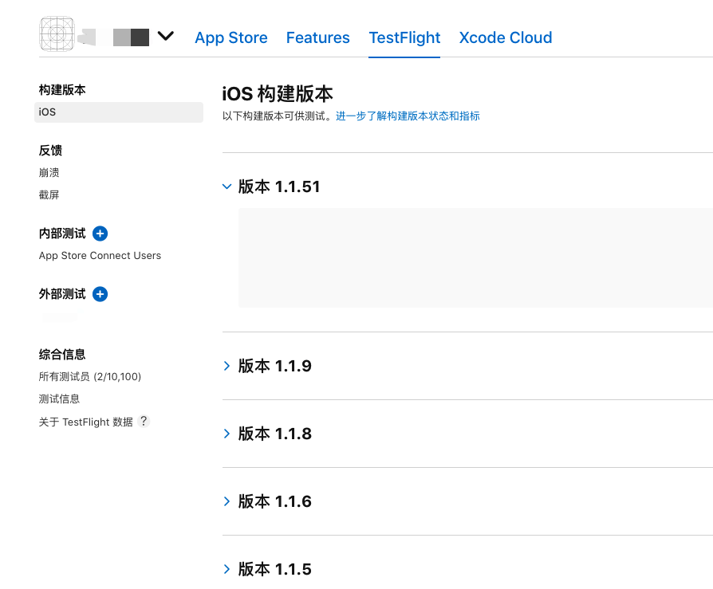The width and height of the screenshot is (713, 589).
Task: Click the app icon in the top left corner
Action: [x=56, y=34]
